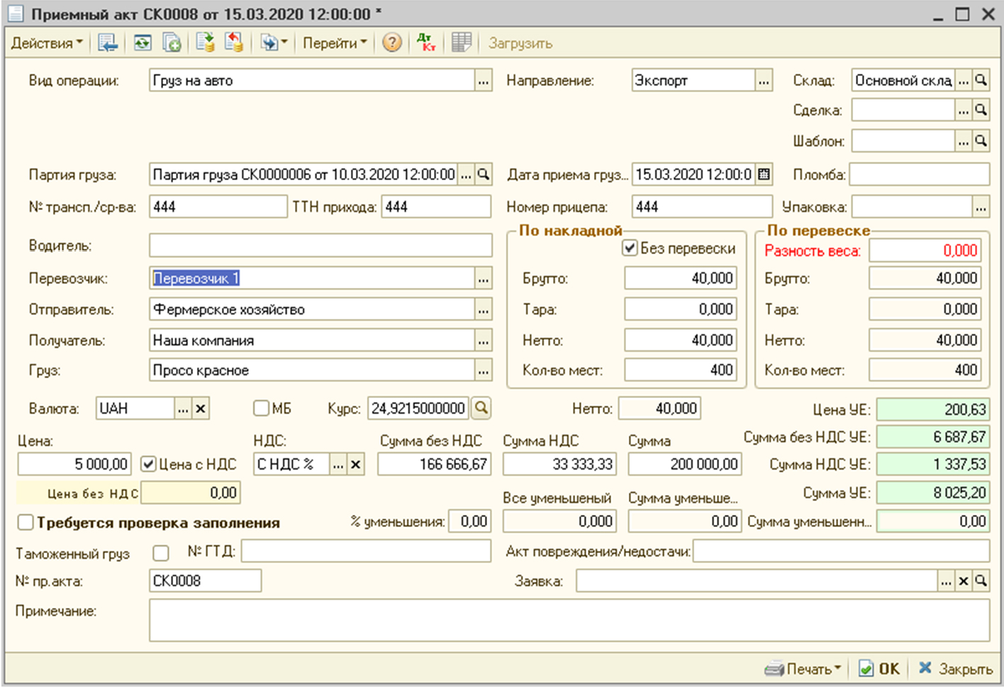This screenshot has height=688, width=1004.
Task: Uncheck the Без перевески checkbox
Action: point(630,248)
